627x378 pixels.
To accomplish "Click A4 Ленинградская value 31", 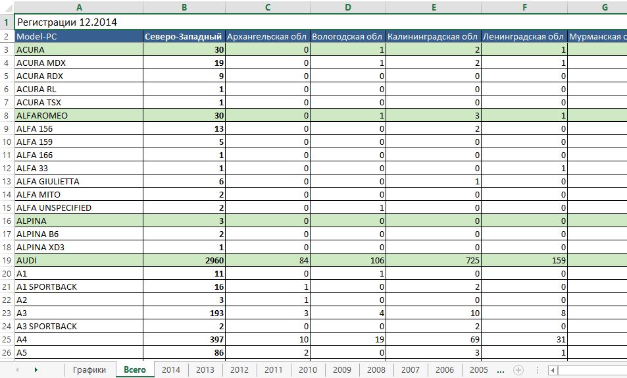I will pos(524,340).
